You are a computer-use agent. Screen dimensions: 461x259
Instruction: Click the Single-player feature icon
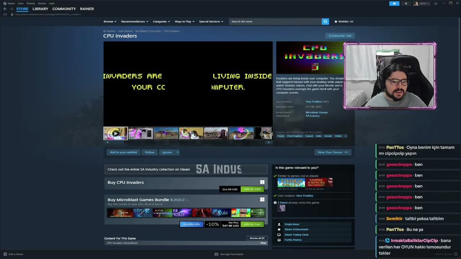[x=279, y=224]
